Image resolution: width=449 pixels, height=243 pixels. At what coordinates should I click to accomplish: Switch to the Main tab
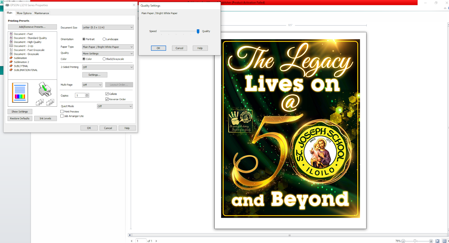10,13
